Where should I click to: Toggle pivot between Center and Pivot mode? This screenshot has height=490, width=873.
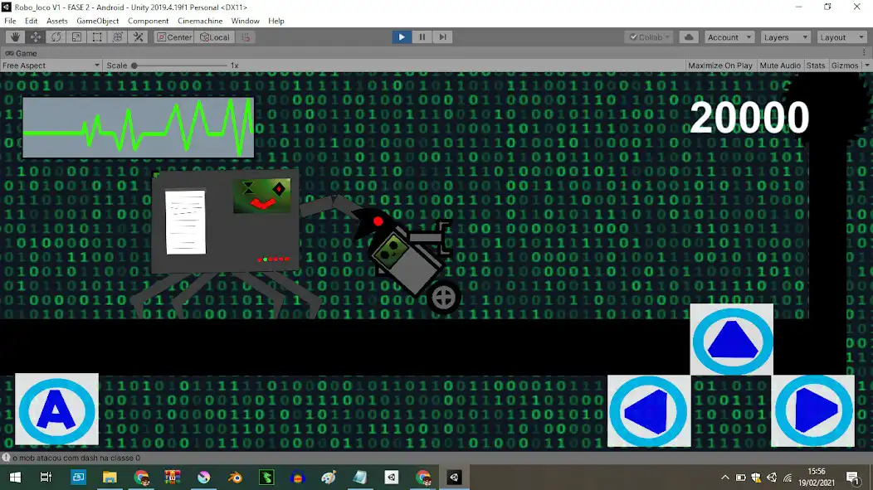pos(173,36)
